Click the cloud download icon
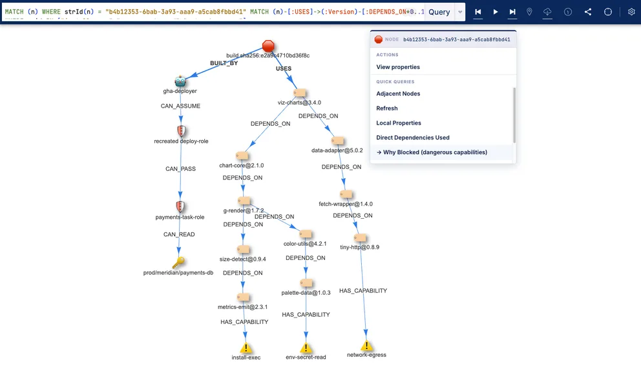Screen dimensions: 641x371 coord(547,12)
